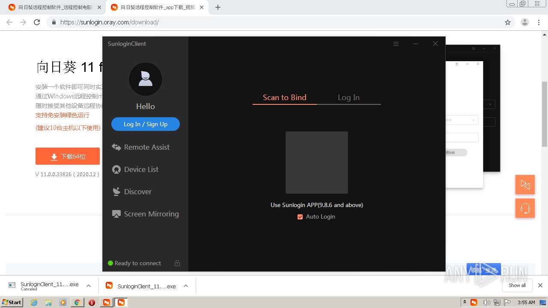Click the Hello greeting text
Image resolution: width=548 pixels, height=308 pixels.
tap(146, 107)
